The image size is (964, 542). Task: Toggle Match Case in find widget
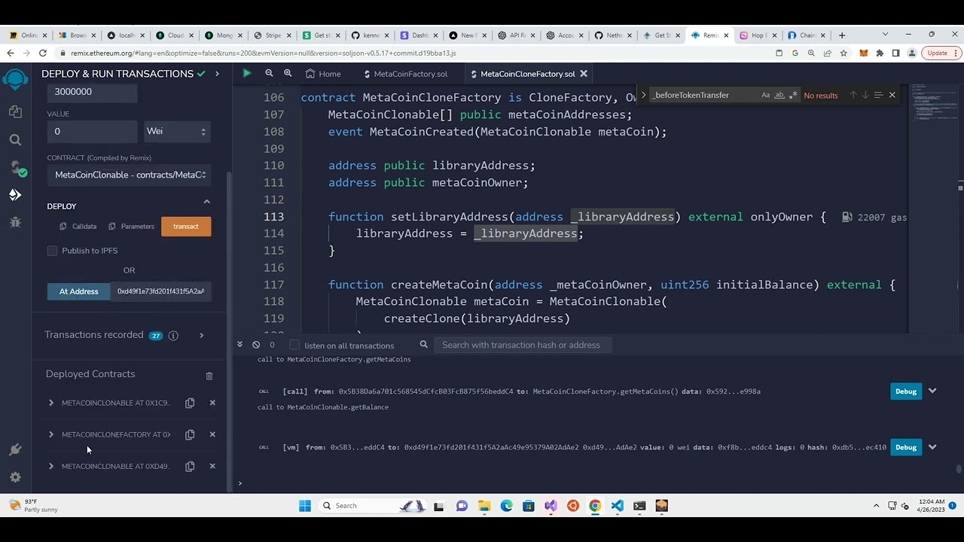click(766, 95)
